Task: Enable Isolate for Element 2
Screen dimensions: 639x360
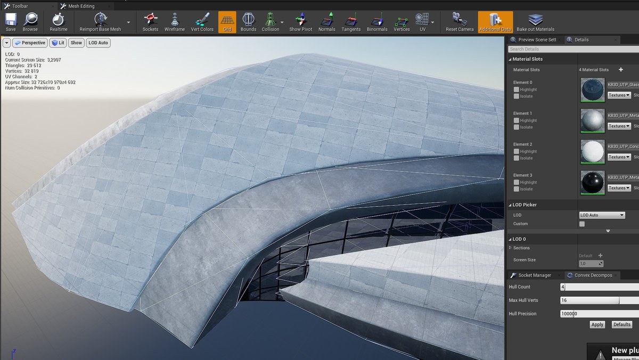Action: [516, 158]
